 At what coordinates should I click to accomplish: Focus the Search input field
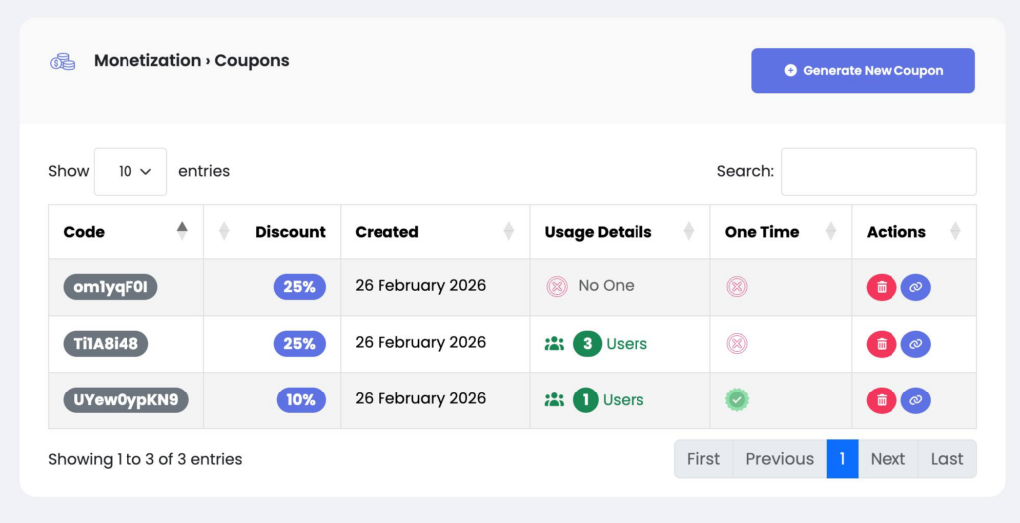tap(878, 172)
